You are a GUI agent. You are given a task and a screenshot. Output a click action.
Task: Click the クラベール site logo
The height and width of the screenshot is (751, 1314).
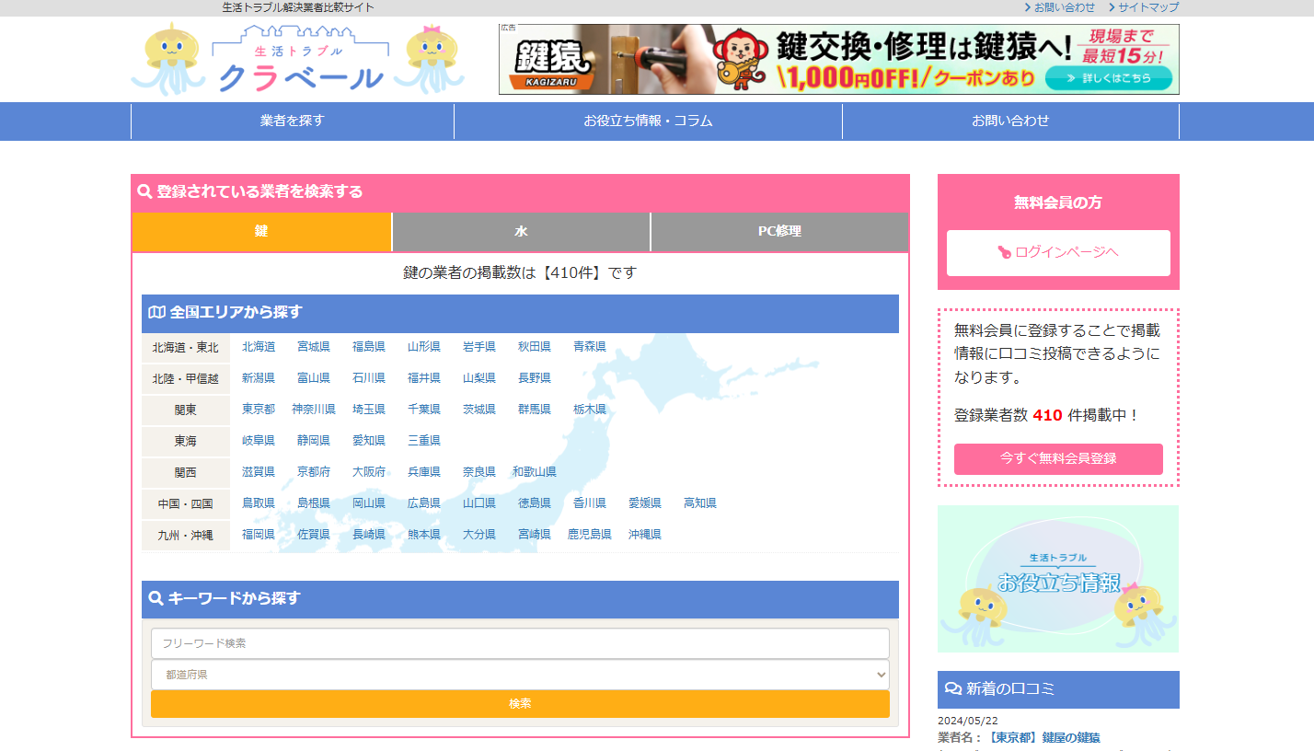(298, 60)
